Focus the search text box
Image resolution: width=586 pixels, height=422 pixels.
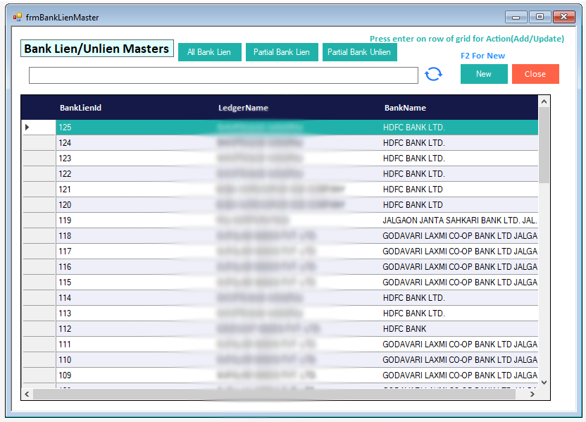tap(223, 75)
